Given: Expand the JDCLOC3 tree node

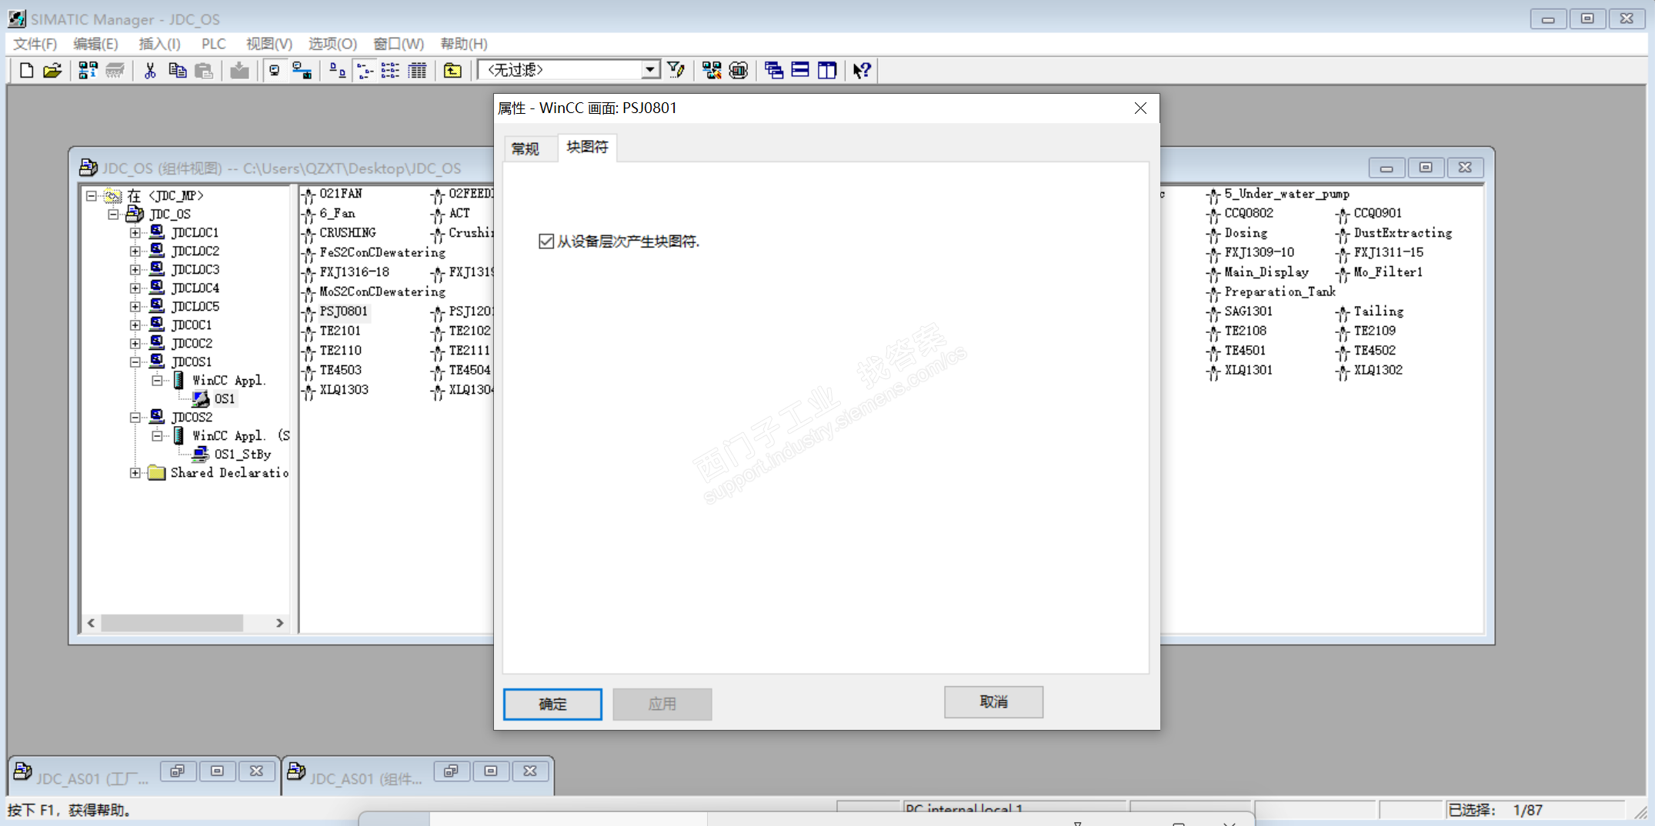Looking at the screenshot, I should click(x=135, y=269).
